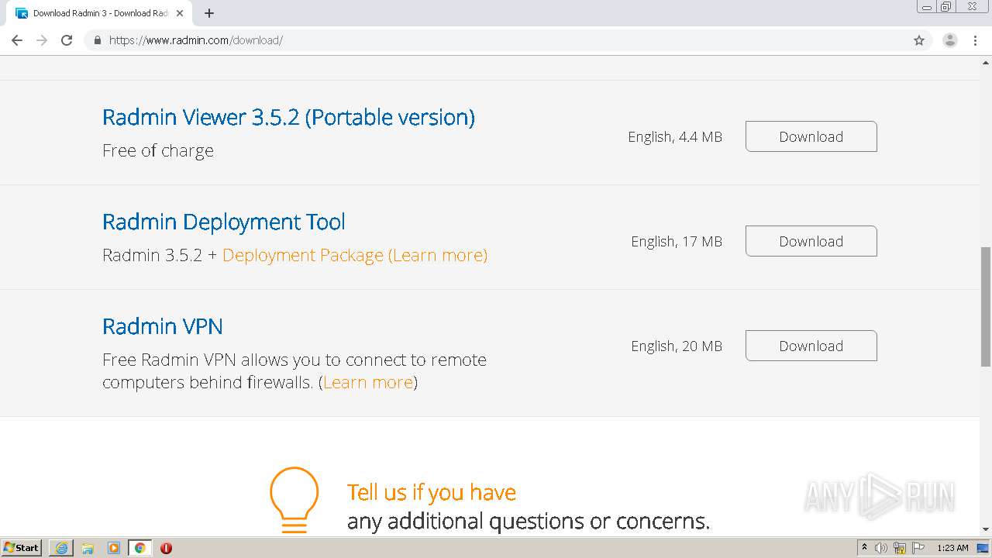Close the Download Radmin 3 tab
The image size is (992, 558).
click(180, 13)
